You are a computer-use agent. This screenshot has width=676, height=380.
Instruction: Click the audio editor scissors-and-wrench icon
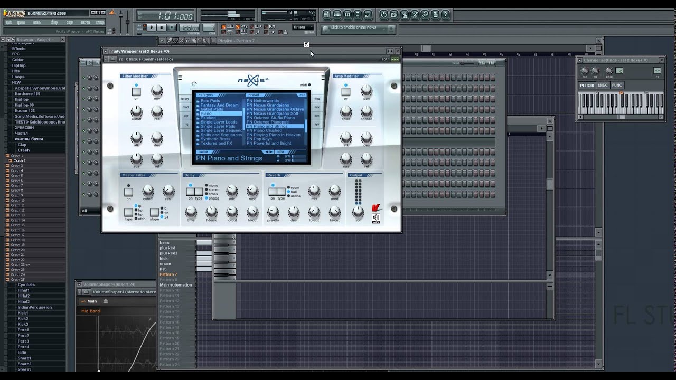(x=415, y=15)
